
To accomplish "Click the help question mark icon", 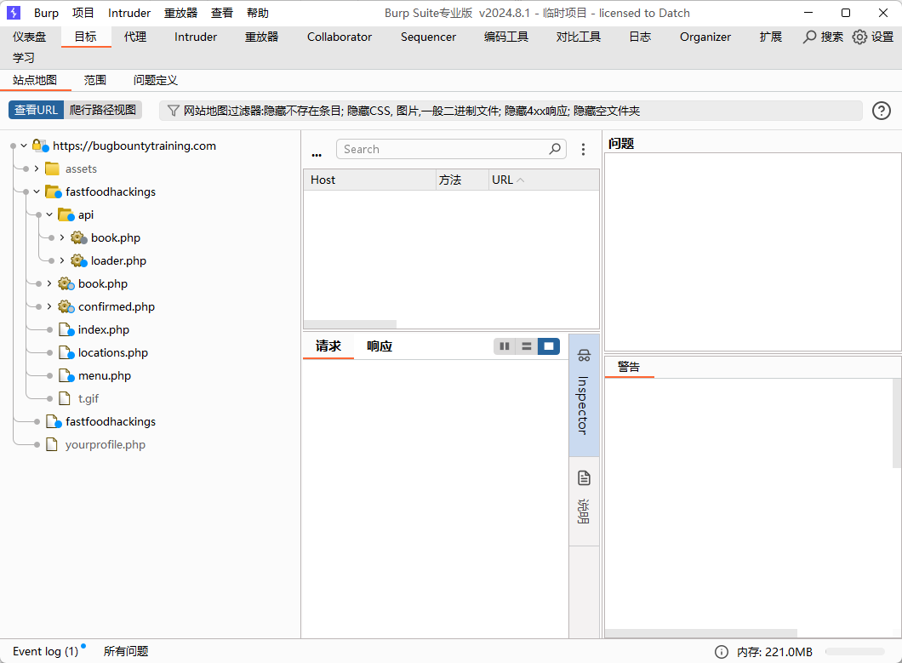I will point(882,111).
